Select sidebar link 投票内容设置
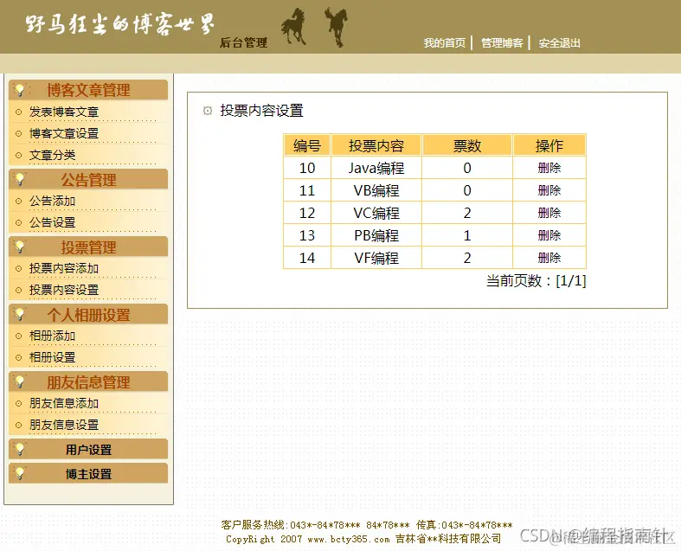The height and width of the screenshot is (551, 681). (64, 290)
